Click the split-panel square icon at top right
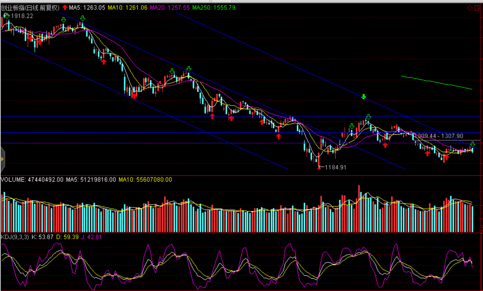The width and height of the screenshot is (483, 291). [477, 8]
